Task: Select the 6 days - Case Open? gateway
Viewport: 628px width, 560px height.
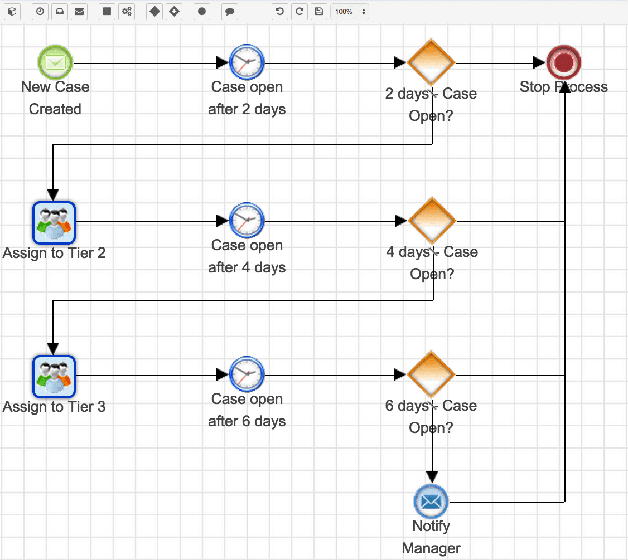Action: (x=431, y=374)
